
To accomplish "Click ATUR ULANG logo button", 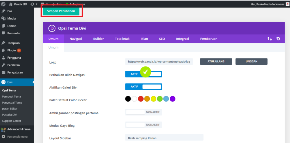I will pos(216,62).
